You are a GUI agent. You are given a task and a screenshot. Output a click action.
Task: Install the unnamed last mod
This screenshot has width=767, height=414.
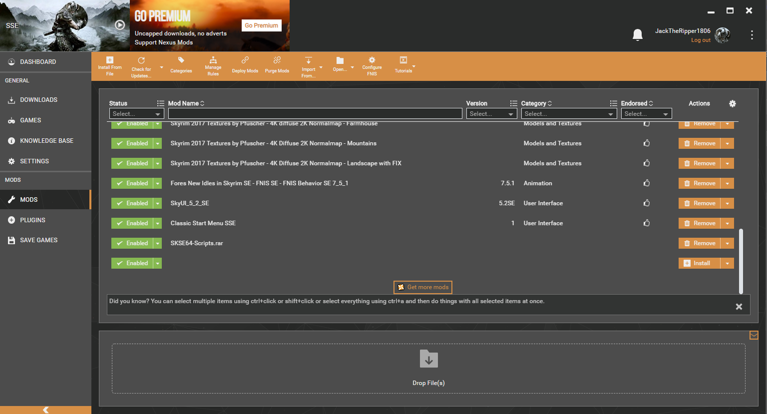coord(700,263)
